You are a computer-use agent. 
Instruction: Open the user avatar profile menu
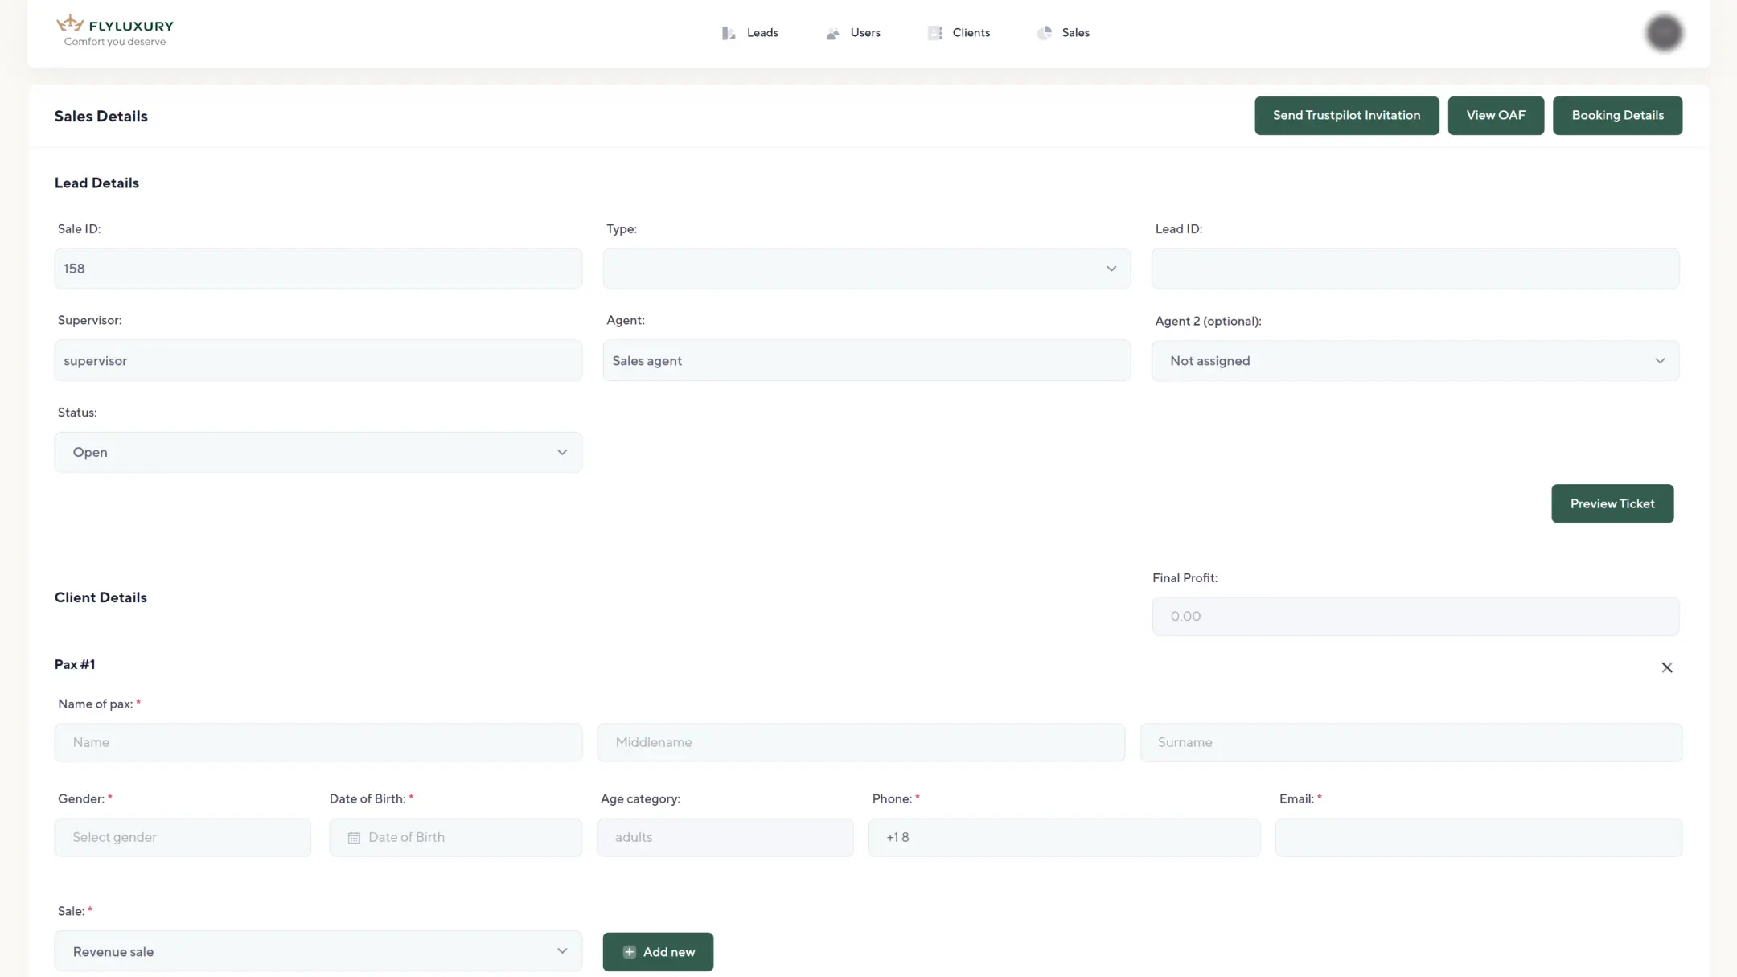[x=1664, y=33]
